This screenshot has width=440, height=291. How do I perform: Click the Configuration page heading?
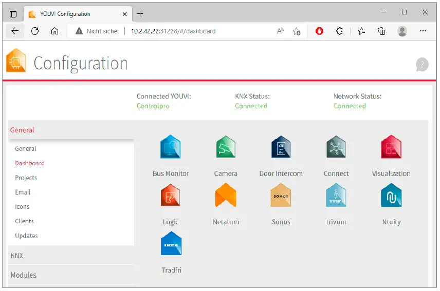point(81,64)
